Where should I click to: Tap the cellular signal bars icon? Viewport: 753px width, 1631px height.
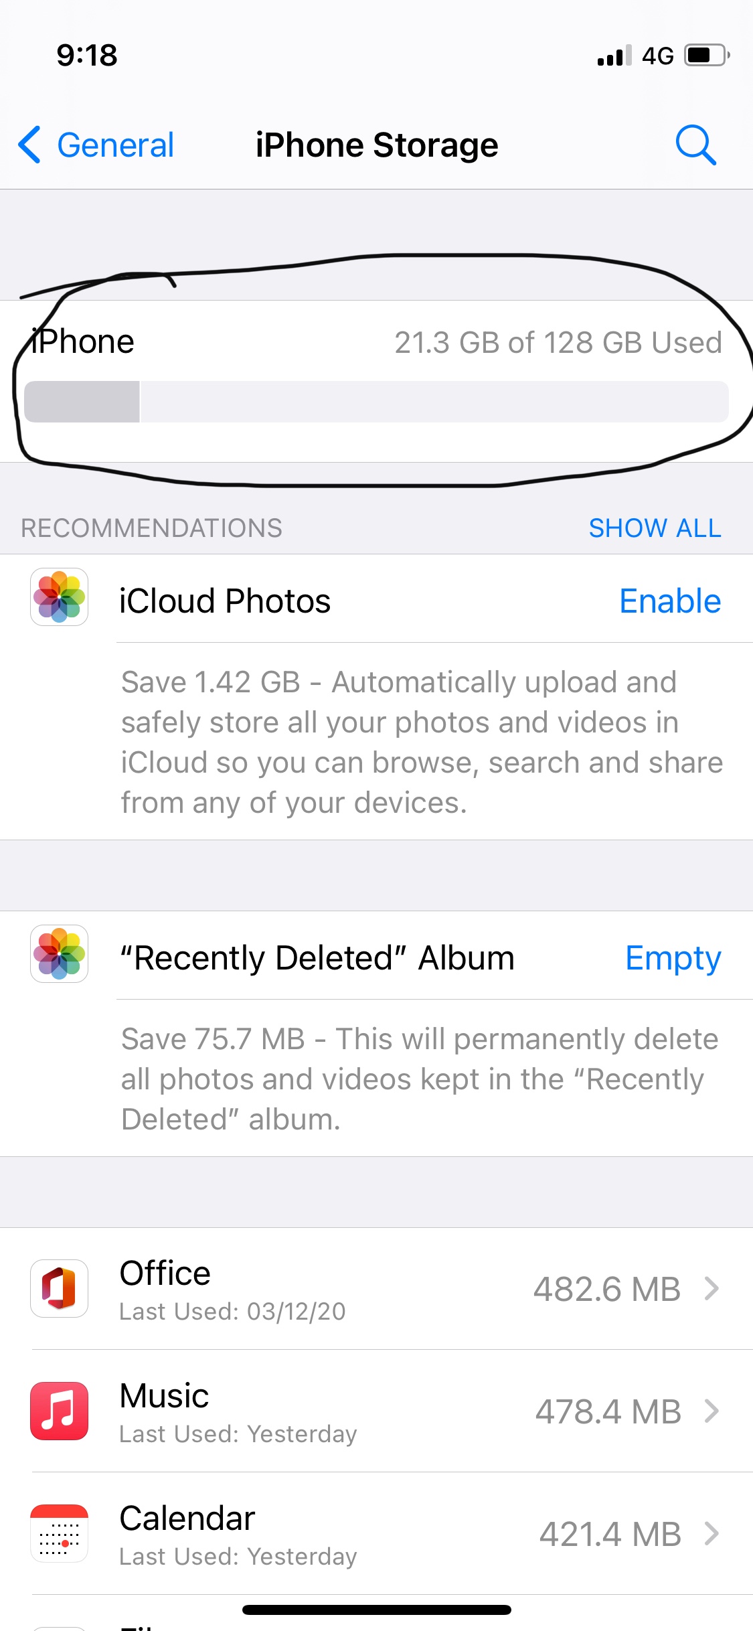coord(614,56)
